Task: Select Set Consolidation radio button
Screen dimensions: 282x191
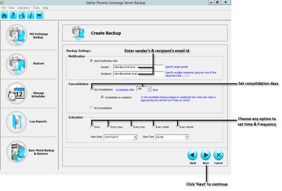Action: (x=92, y=89)
